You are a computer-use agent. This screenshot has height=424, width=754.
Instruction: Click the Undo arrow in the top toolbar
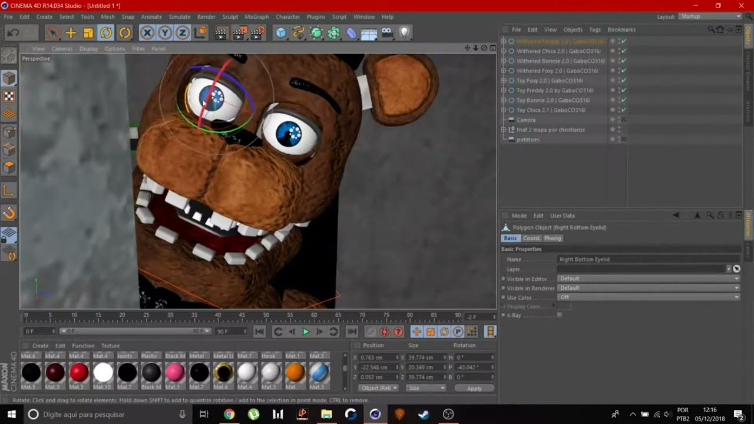coord(13,33)
